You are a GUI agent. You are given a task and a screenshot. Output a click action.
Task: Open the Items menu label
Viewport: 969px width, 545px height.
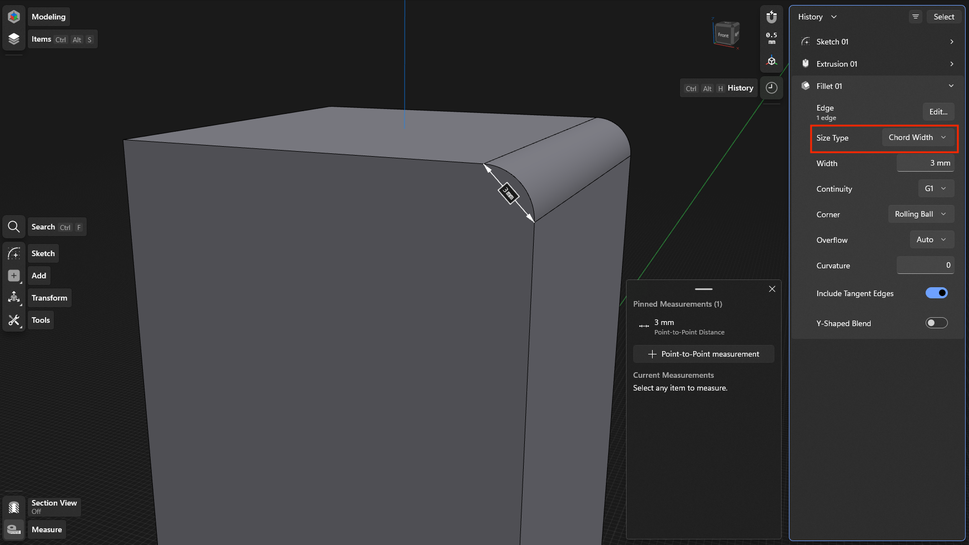click(62, 39)
